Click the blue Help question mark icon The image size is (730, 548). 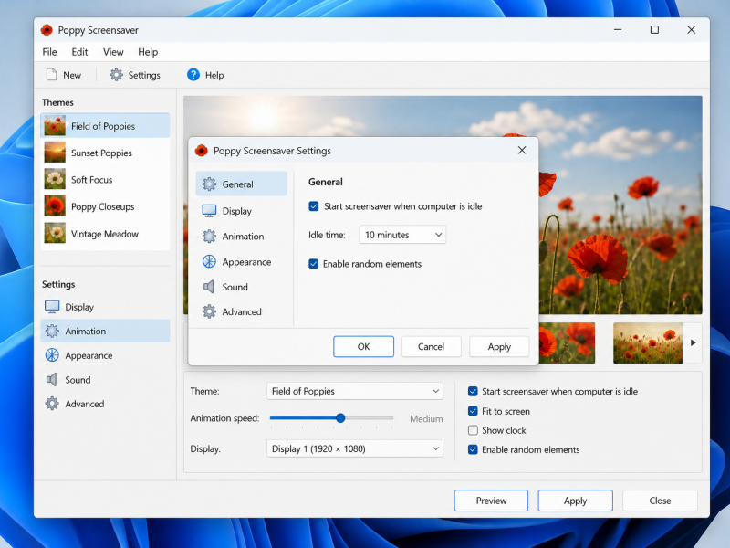[x=193, y=75]
